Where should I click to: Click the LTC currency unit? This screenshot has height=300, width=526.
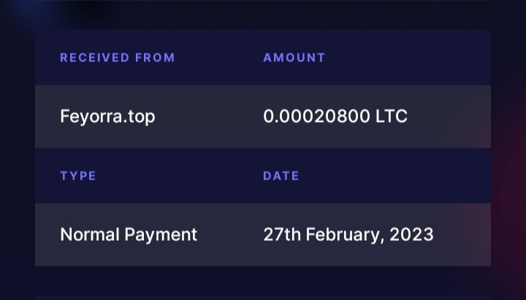392,116
